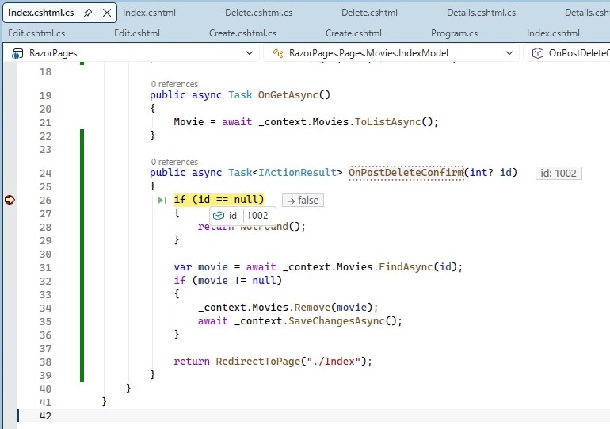The width and height of the screenshot is (610, 429).
Task: Click the OnPostDelete method cube icon
Action: (538, 53)
